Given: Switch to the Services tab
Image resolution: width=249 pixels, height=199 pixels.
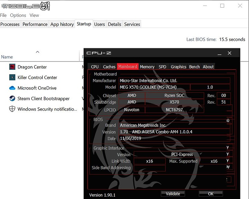Looking at the screenshot, I should click(x=132, y=24).
